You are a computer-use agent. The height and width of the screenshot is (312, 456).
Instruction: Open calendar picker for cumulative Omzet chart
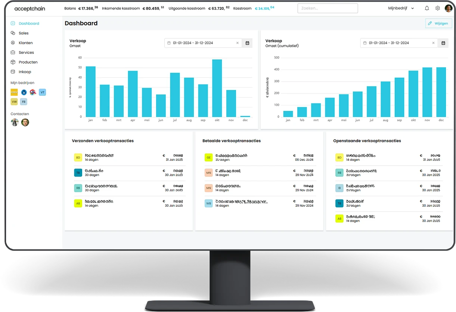[443, 43]
